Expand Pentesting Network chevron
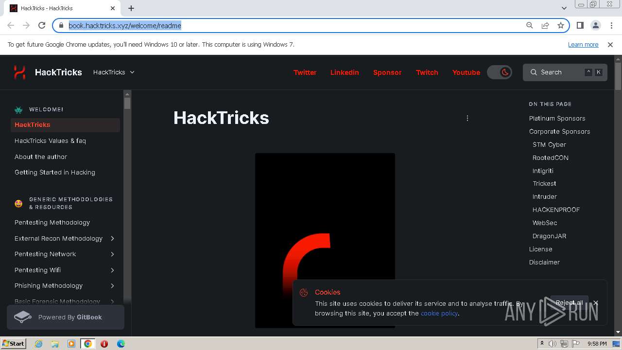The width and height of the screenshot is (622, 350). click(x=112, y=254)
